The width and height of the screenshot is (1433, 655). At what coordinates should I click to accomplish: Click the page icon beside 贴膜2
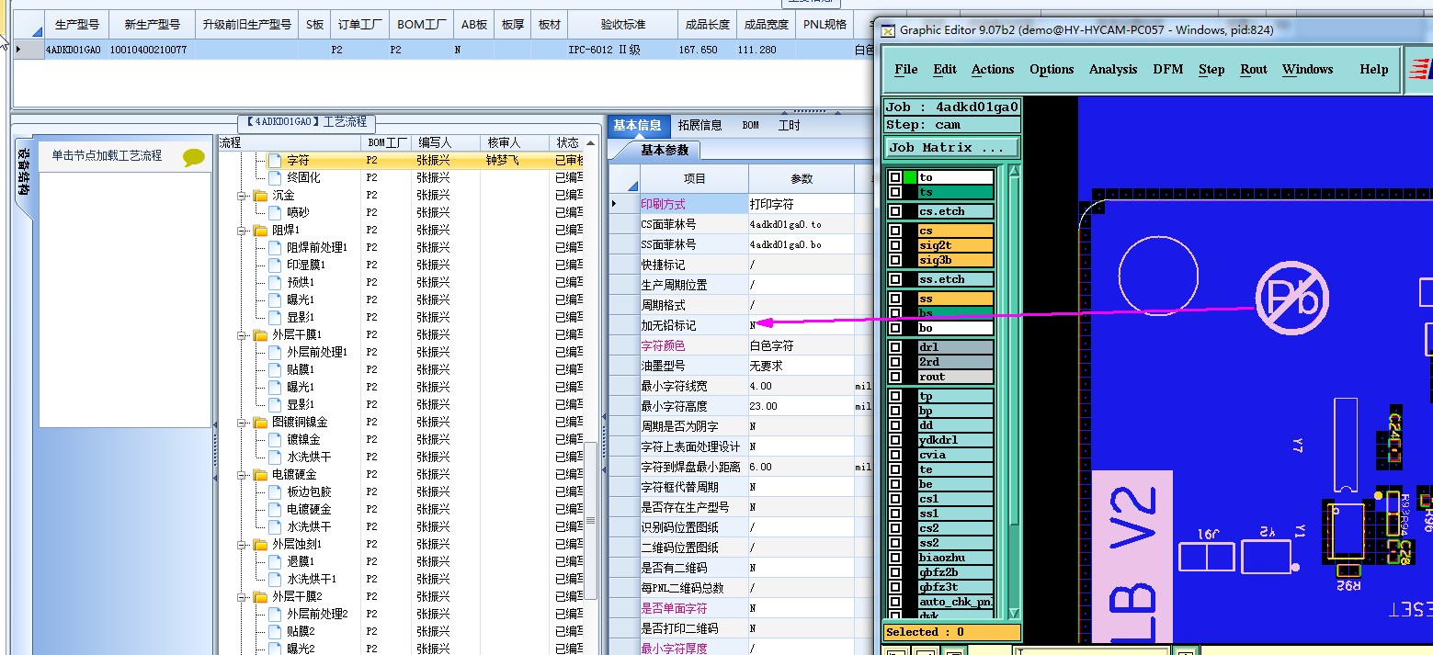275,631
